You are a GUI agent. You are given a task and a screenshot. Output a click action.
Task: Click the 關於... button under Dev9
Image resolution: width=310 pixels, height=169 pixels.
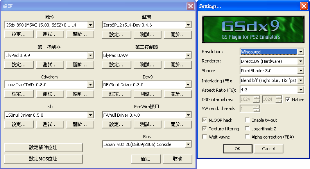pos(178,94)
